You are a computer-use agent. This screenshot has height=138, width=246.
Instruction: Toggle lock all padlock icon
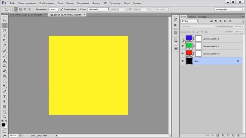coord(206,32)
